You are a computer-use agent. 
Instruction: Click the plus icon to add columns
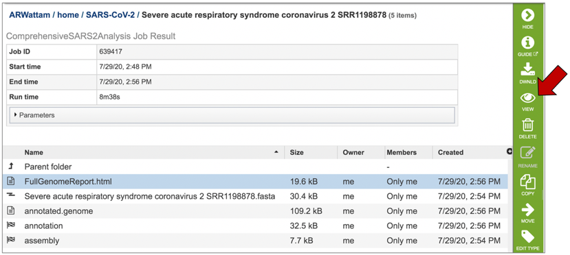(509, 151)
